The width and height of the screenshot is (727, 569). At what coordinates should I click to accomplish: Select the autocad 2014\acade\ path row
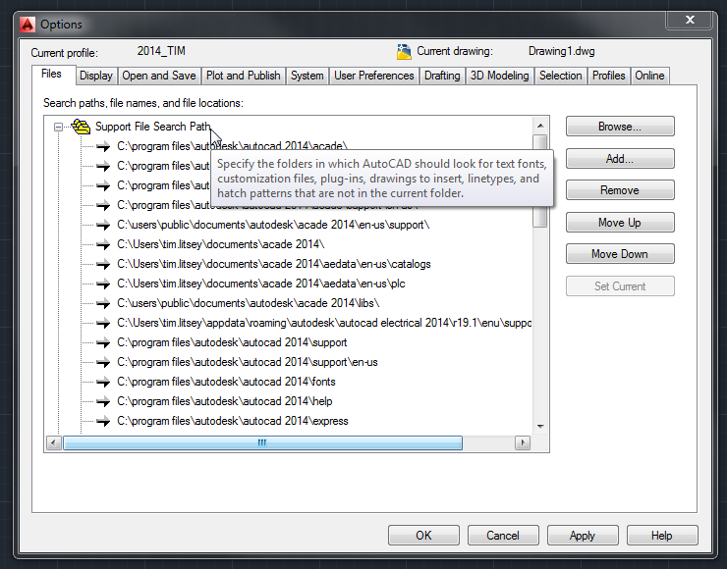(232, 145)
